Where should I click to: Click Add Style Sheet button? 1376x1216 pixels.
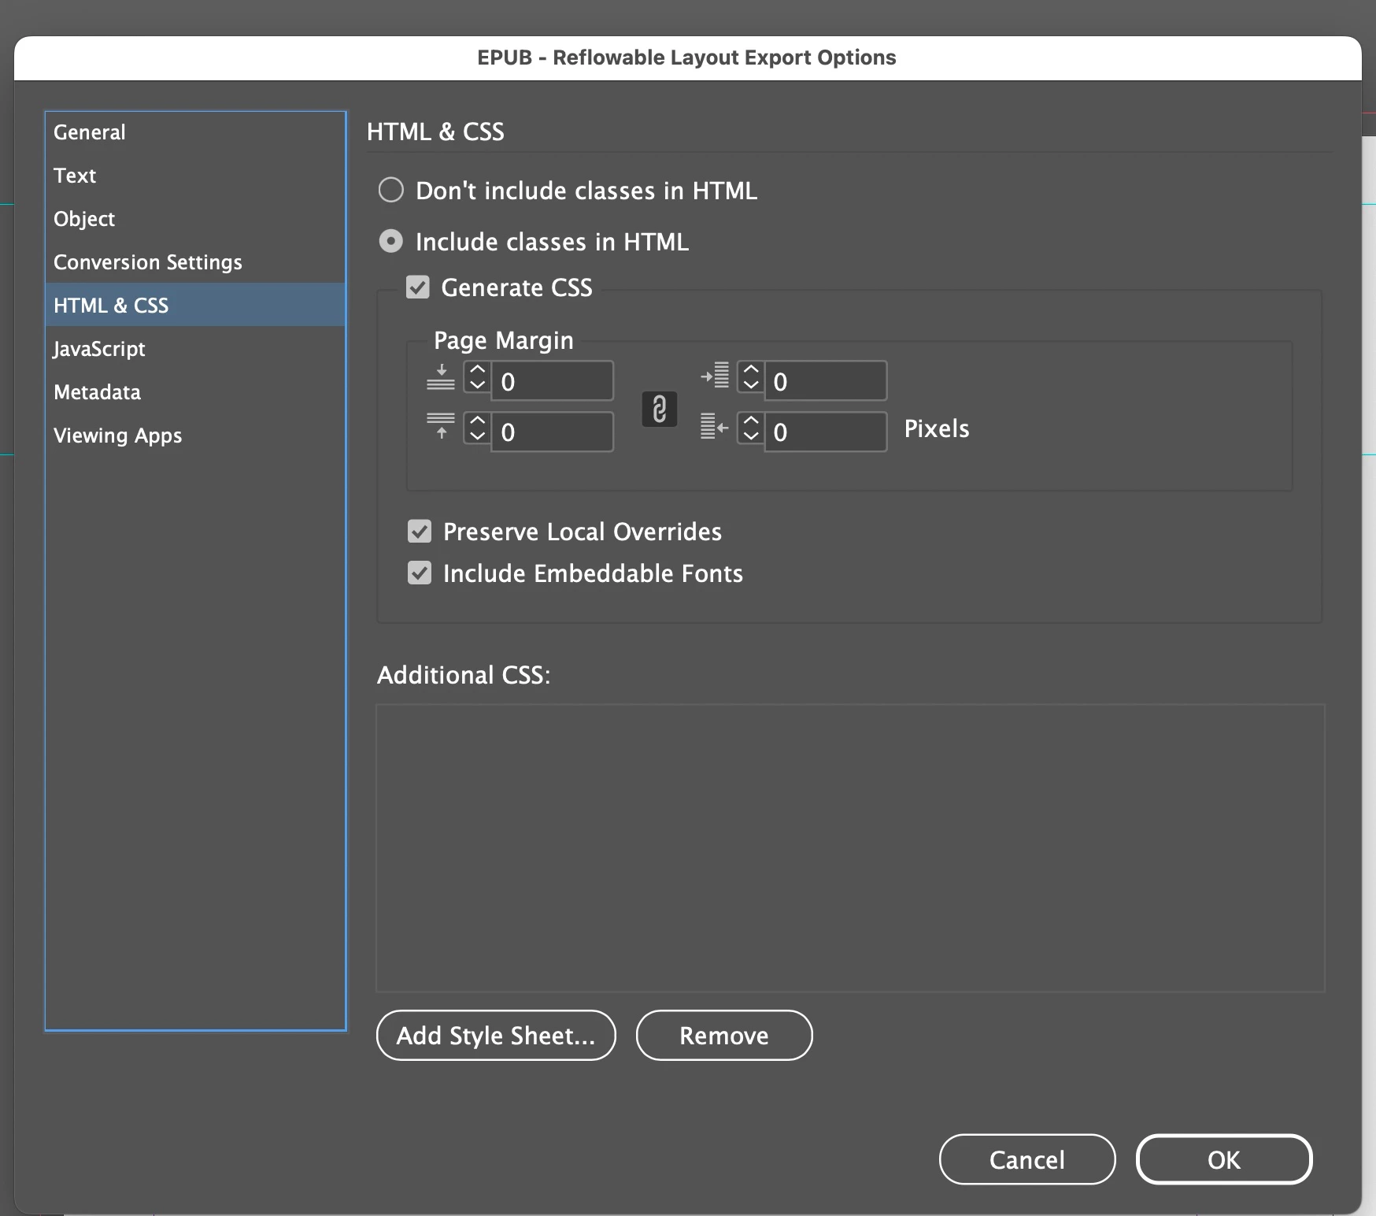pos(496,1036)
